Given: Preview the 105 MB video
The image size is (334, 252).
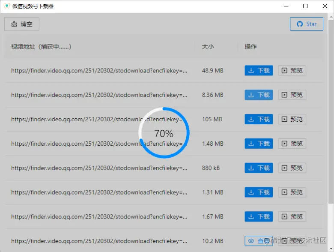Looking at the screenshot, I should coord(292,119).
